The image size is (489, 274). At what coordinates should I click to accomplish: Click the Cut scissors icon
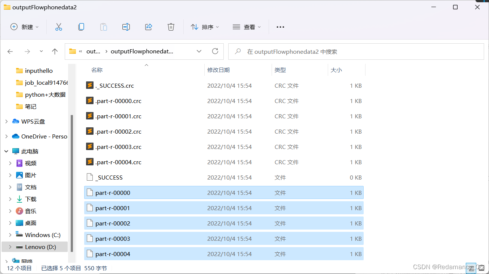pos(59,27)
